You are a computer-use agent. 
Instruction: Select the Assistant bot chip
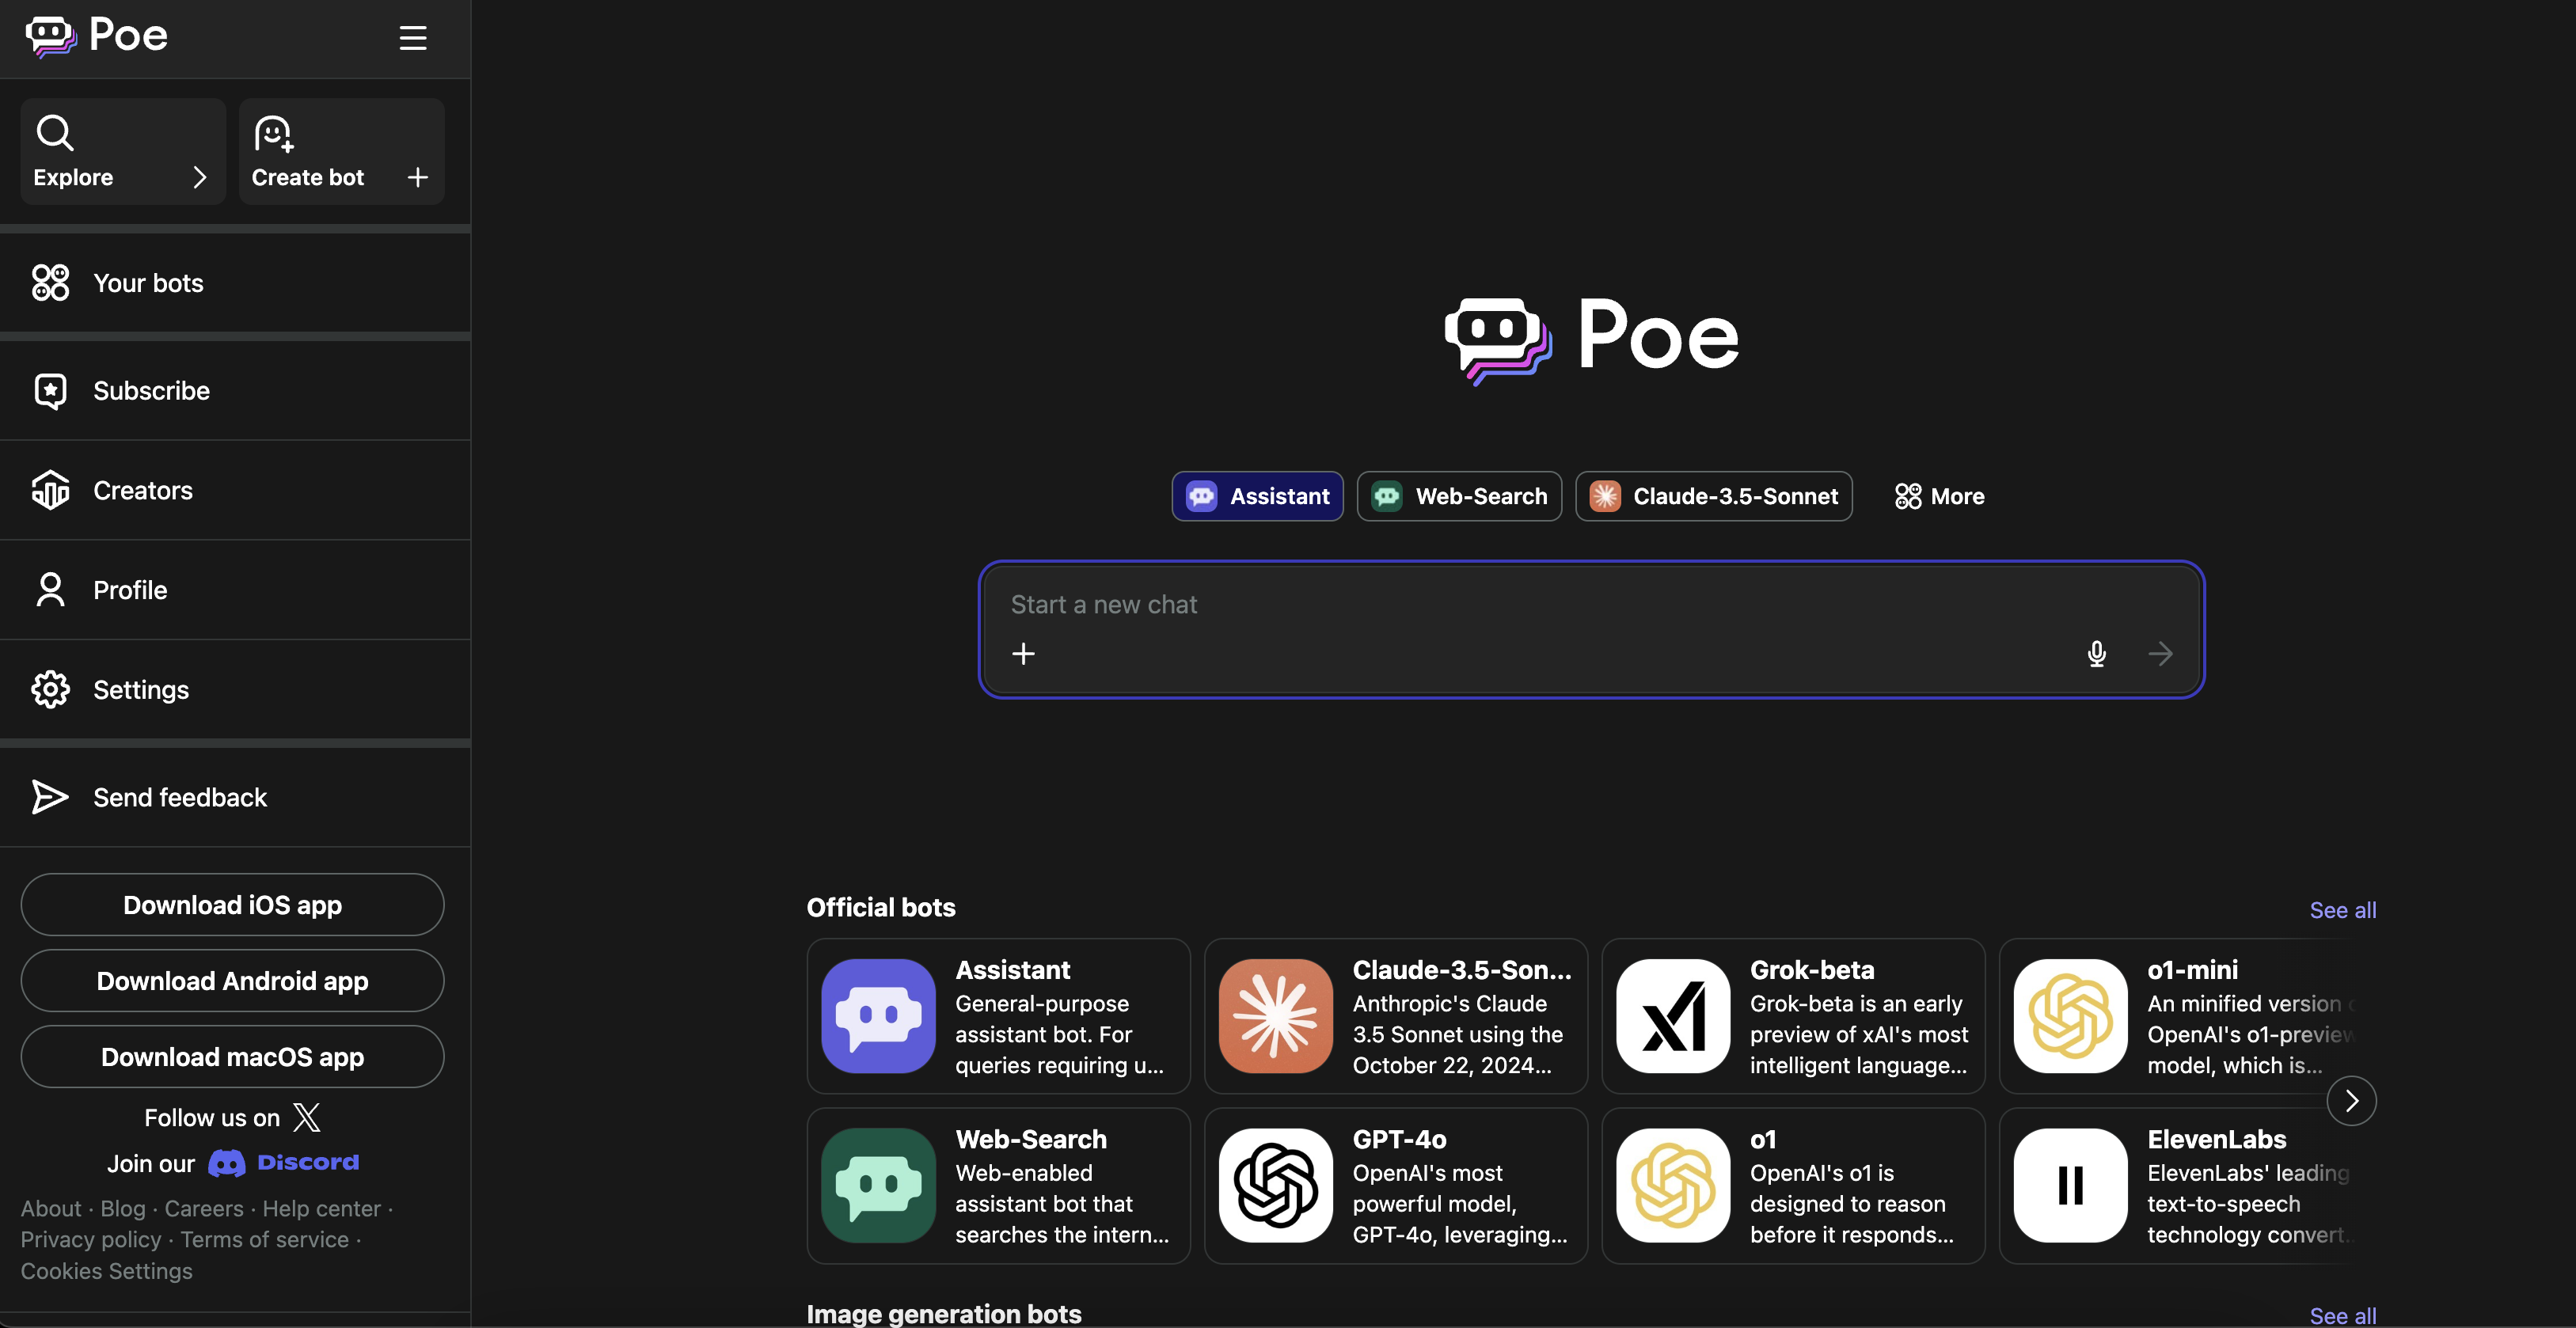[x=1258, y=496]
